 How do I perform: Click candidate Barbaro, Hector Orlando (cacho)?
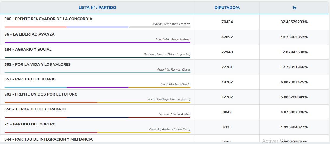167,54
